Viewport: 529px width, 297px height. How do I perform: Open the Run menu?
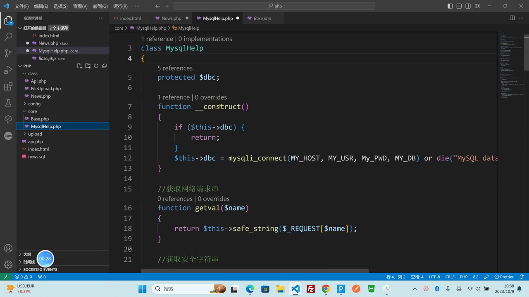coord(120,6)
